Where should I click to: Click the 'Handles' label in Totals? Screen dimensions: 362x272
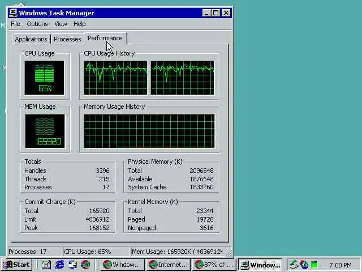pos(35,171)
